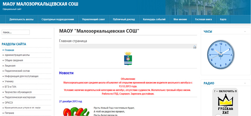Open ОРКСЭ sidebar link
The height and width of the screenshot is (116, 251).
[x=8, y=103]
